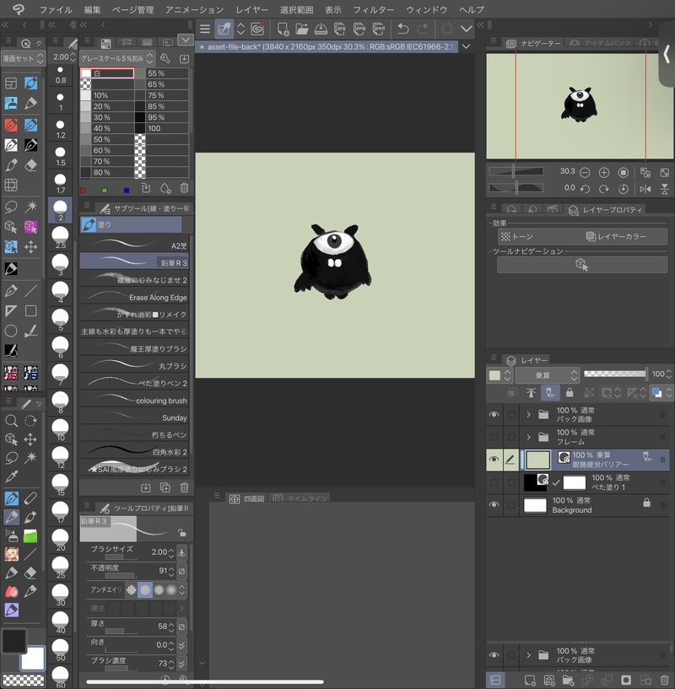
Task: Select the second anti-aliasing level option
Action: tap(144, 589)
